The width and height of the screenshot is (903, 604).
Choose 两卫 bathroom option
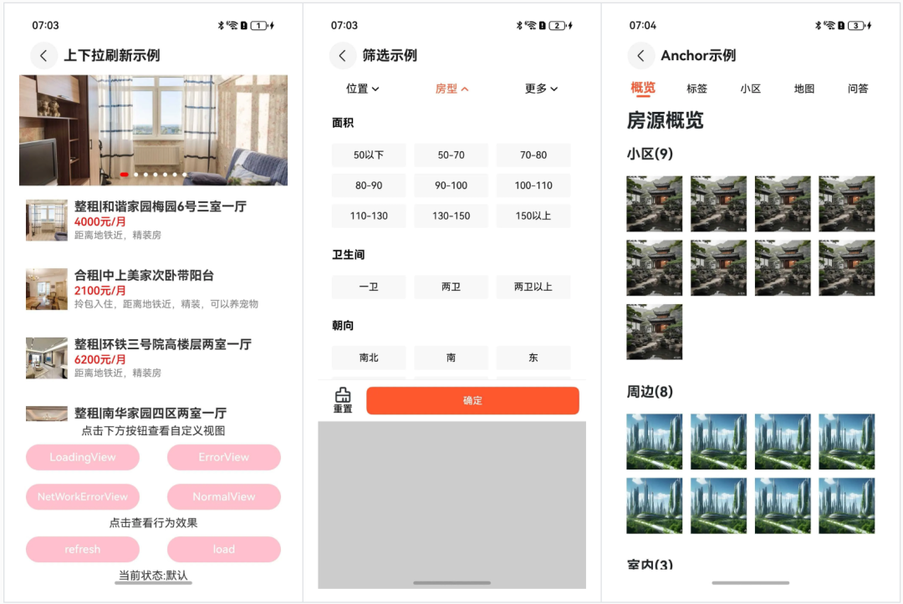(451, 287)
